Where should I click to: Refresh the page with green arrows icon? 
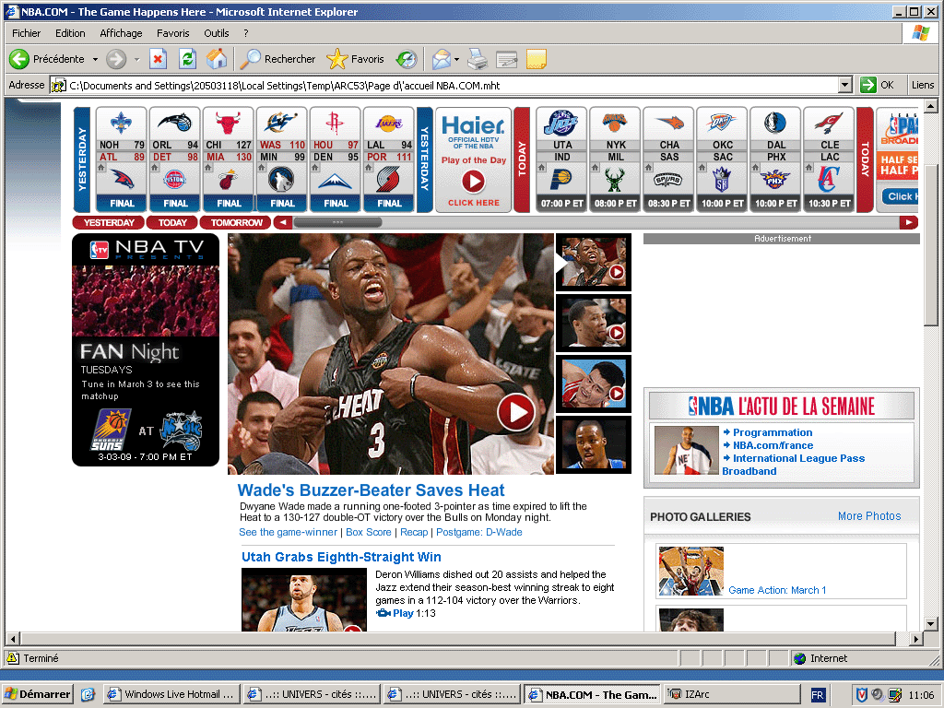click(x=187, y=59)
